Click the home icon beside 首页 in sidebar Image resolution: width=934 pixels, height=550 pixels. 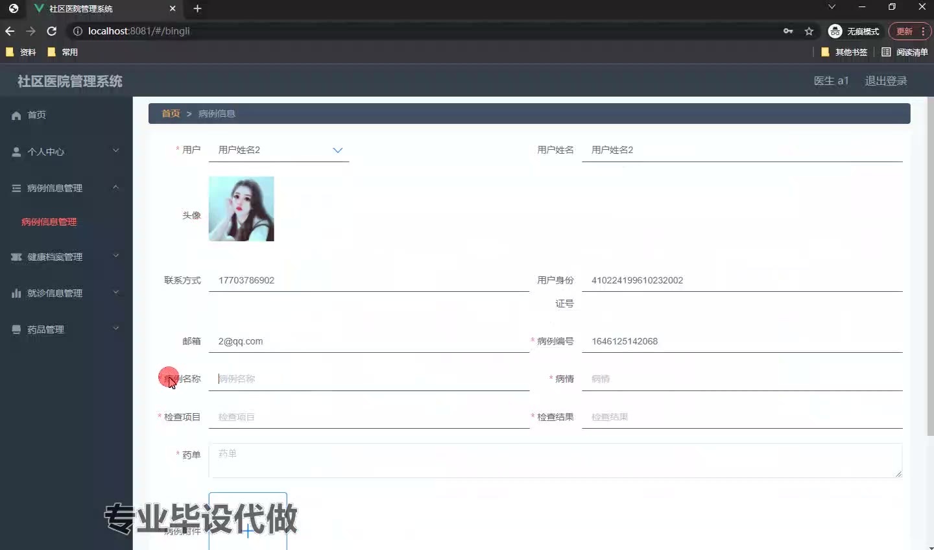point(16,115)
